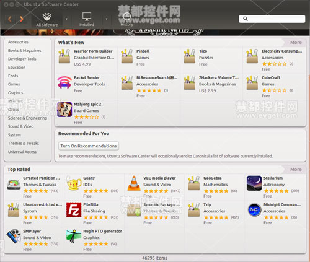Open the FileZilla app icon
Image resolution: width=310 pixels, height=262 pixels.
pyautogui.click(x=74, y=210)
